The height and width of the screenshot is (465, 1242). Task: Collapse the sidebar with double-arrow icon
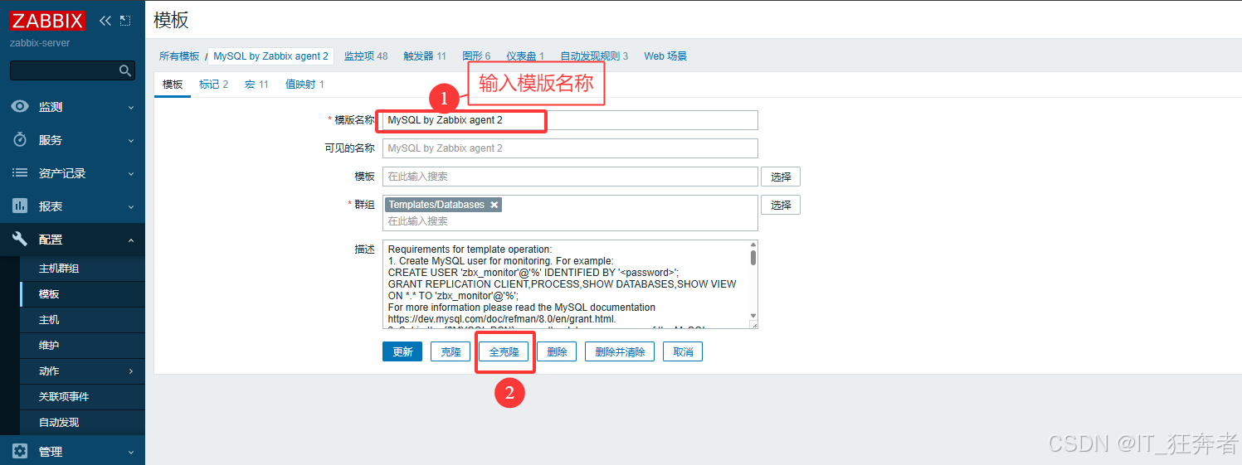(105, 21)
